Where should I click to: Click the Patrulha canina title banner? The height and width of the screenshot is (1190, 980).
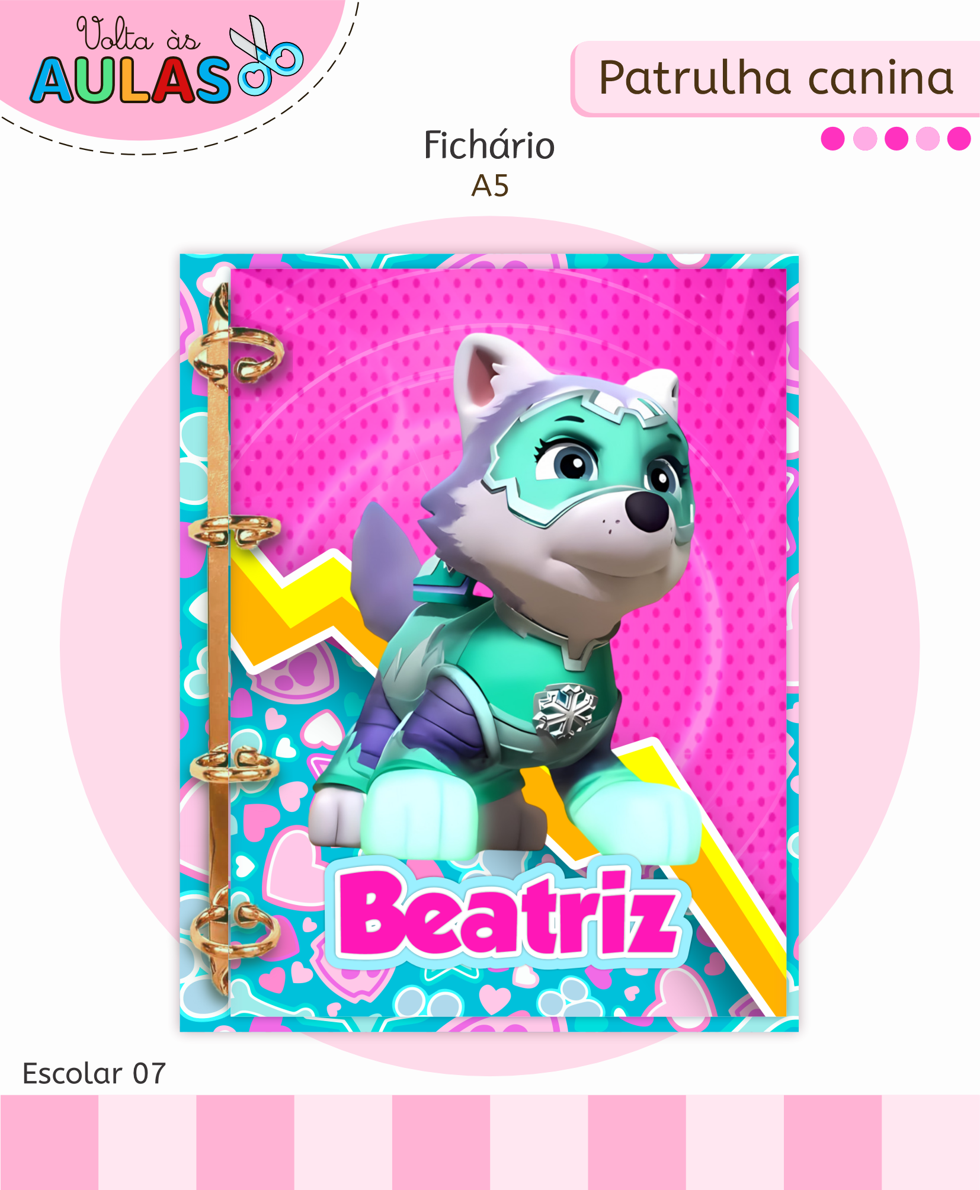(x=775, y=78)
